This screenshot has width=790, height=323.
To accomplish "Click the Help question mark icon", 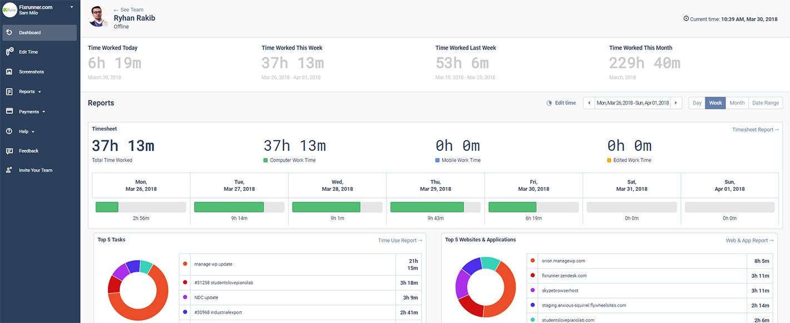I will [x=9, y=131].
